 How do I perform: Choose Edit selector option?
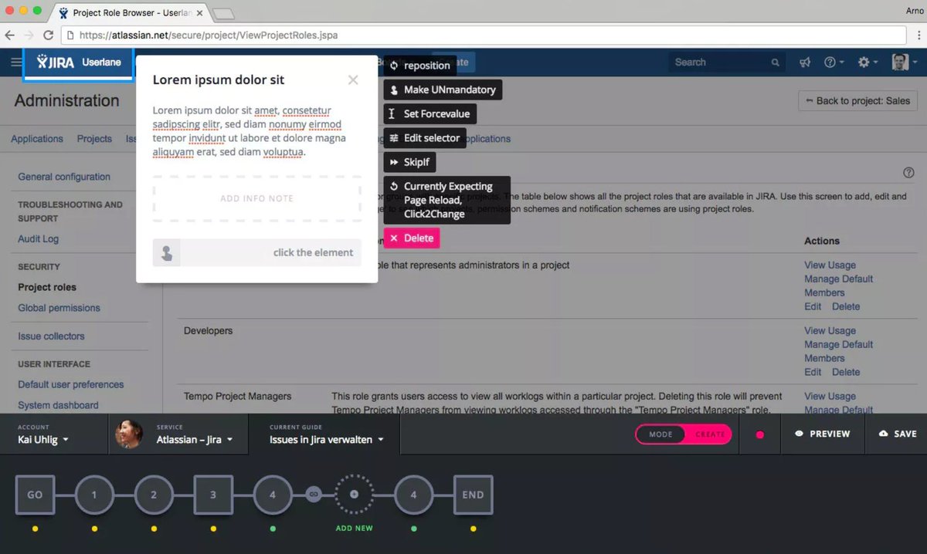[425, 138]
